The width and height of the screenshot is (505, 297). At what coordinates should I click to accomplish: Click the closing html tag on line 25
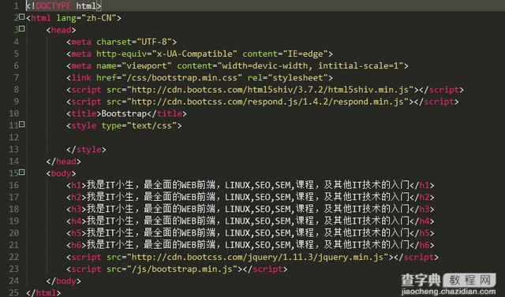[x=43, y=293]
